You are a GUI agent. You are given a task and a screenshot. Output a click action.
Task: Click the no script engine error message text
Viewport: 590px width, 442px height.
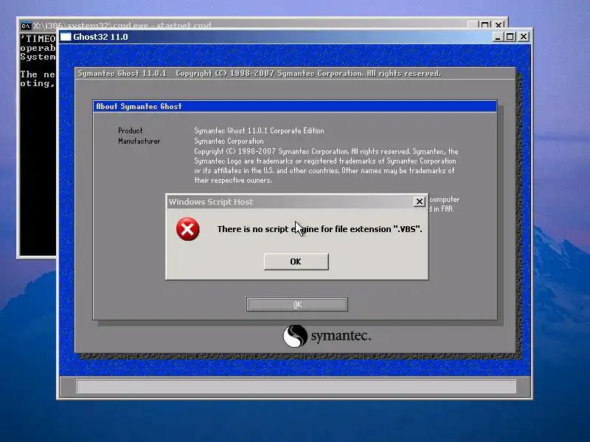[319, 229]
